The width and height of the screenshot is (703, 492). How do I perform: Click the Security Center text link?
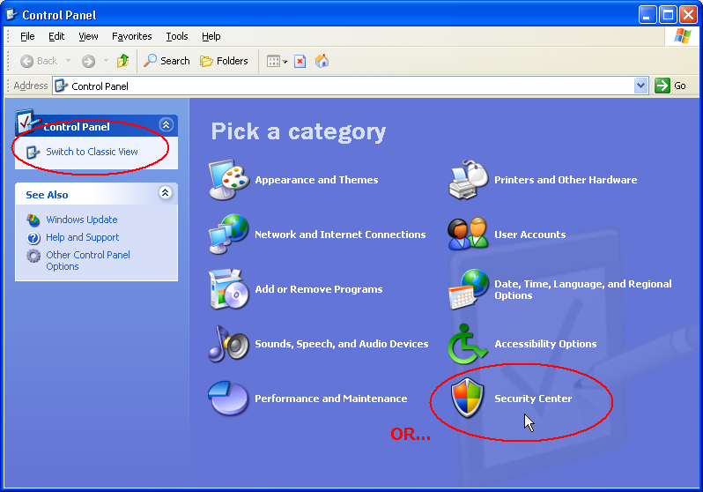(533, 399)
